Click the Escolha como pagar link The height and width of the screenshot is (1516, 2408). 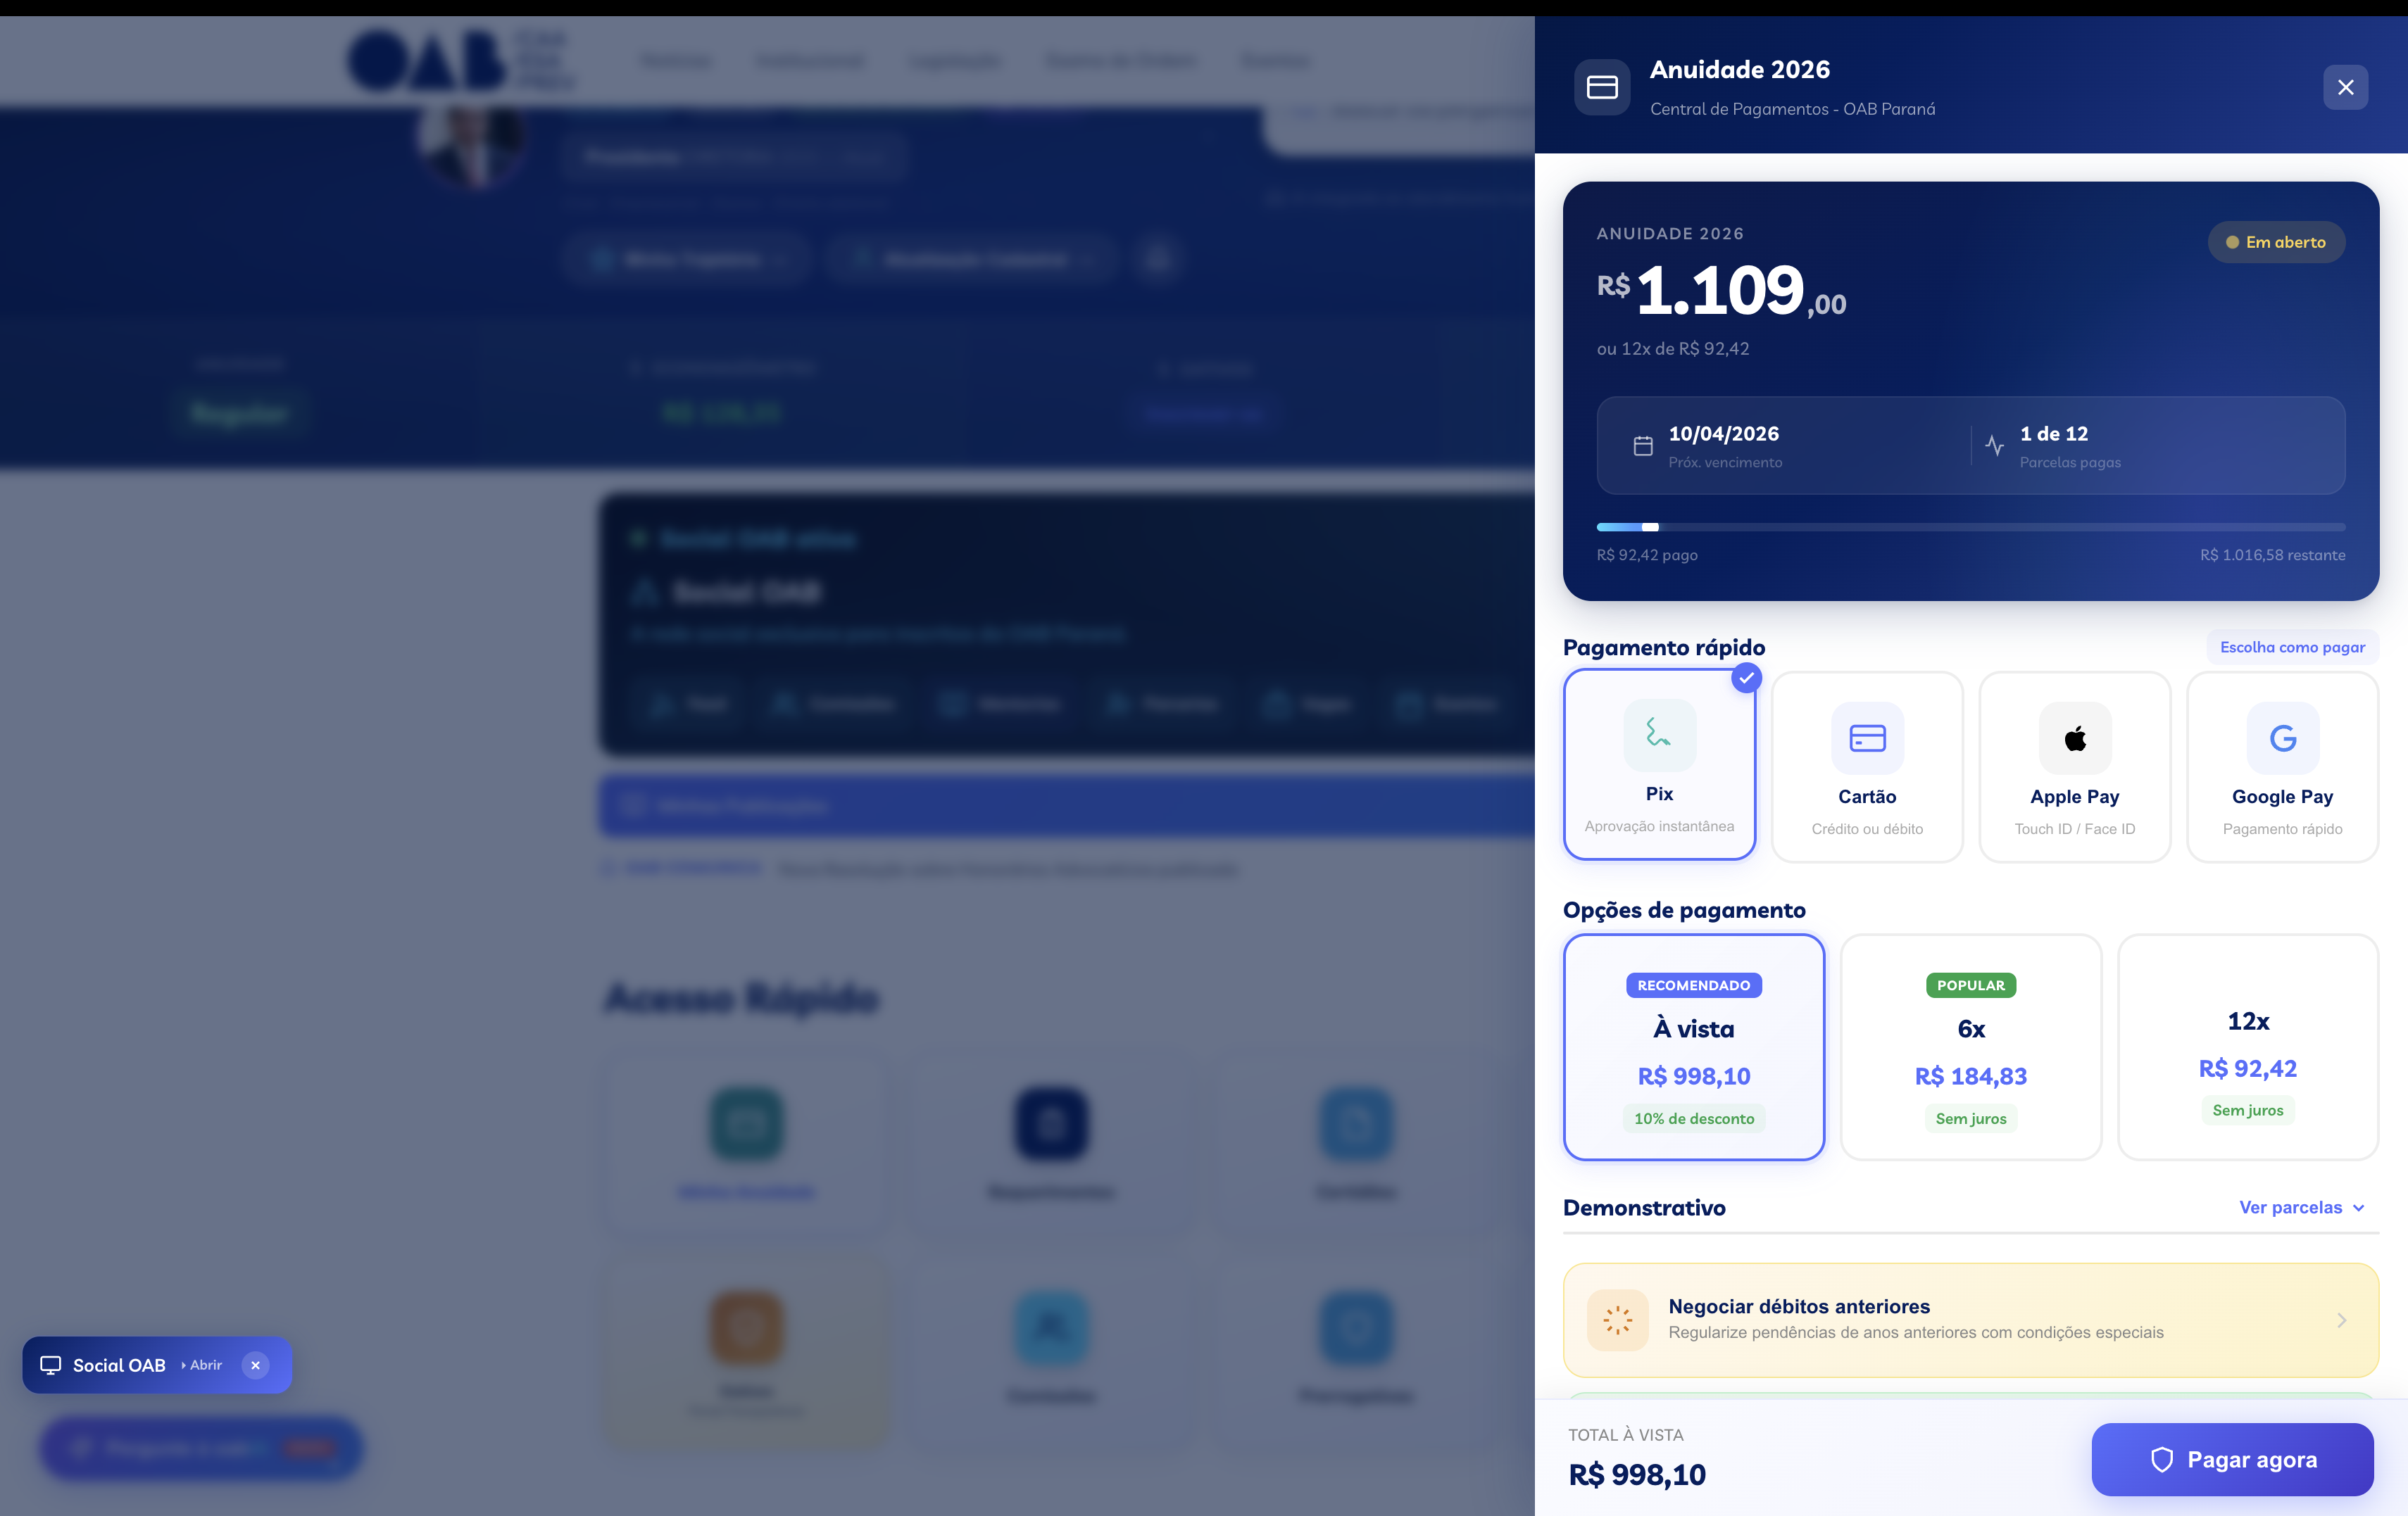tap(2291, 648)
